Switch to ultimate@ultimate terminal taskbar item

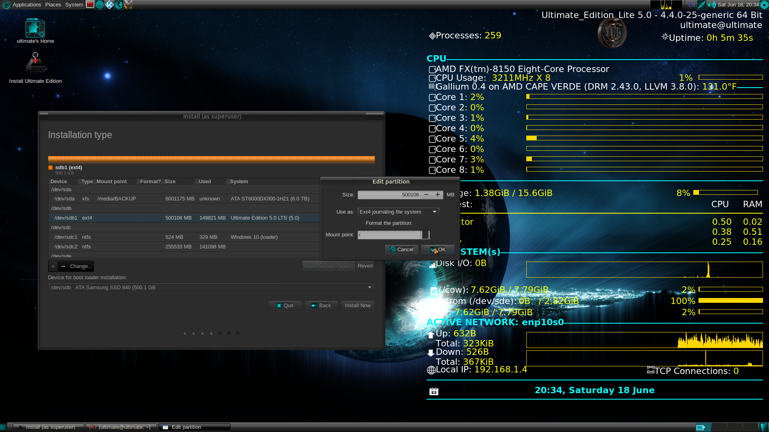(122, 427)
